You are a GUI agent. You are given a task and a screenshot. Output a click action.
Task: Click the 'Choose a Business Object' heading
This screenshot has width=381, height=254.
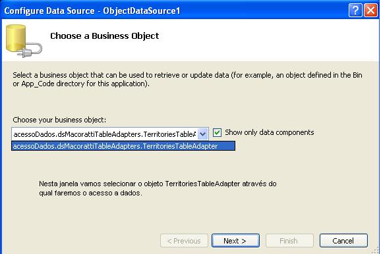[x=105, y=36]
